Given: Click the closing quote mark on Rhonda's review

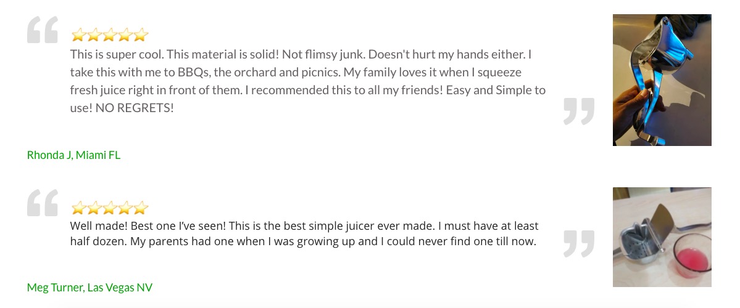Looking at the screenshot, I should pos(579,111).
